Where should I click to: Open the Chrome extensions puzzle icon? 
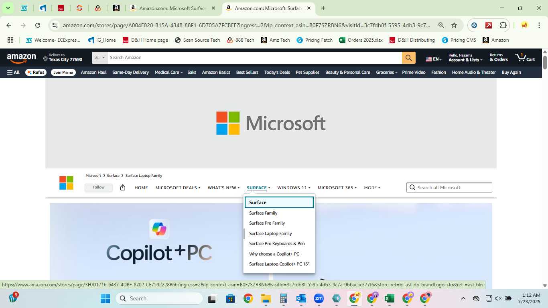point(503,25)
